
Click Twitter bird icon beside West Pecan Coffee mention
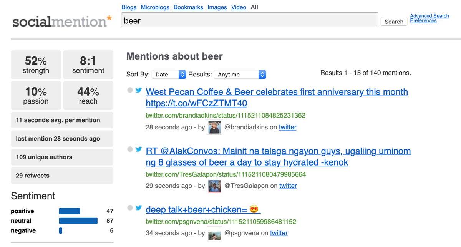tap(139, 90)
